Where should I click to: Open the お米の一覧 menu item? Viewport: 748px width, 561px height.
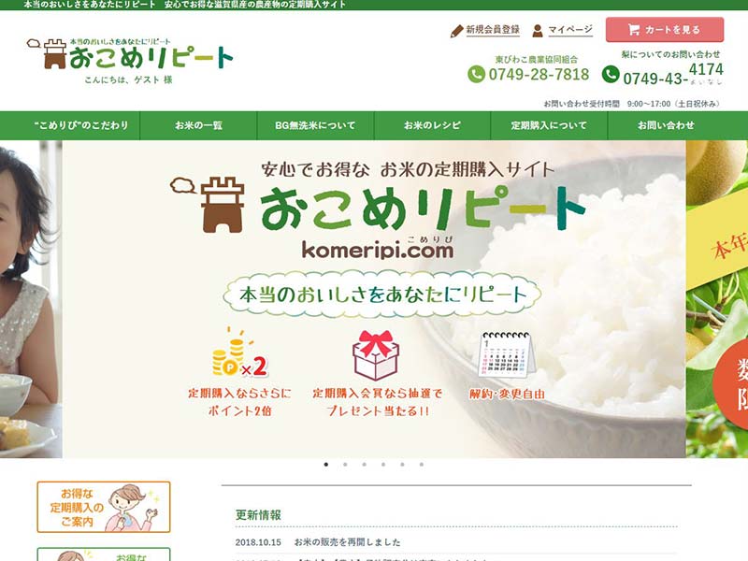198,125
